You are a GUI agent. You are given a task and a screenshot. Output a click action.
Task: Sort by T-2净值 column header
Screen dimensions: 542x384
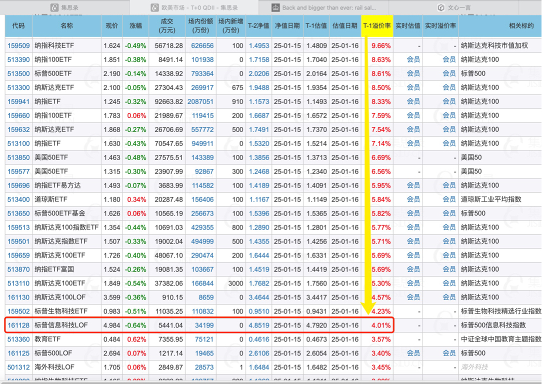258,25
